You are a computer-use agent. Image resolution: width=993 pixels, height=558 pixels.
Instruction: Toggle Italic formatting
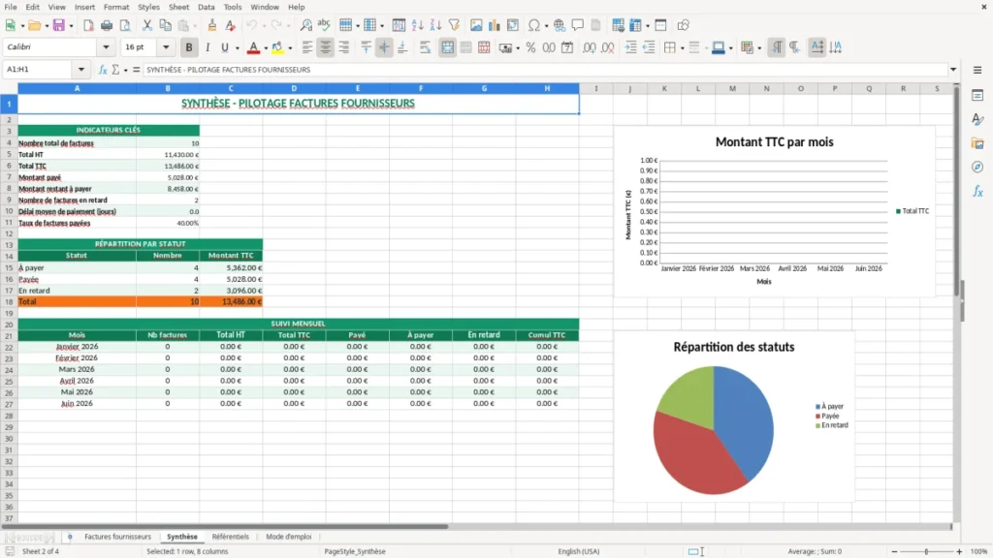point(208,47)
